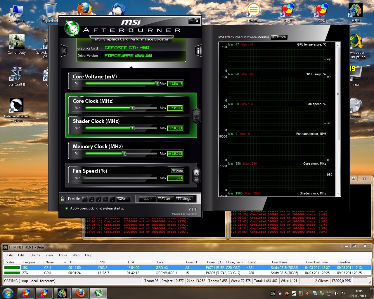Switch to HFM.NET taskbar button
This screenshot has height=299, width=374.
(62, 293)
